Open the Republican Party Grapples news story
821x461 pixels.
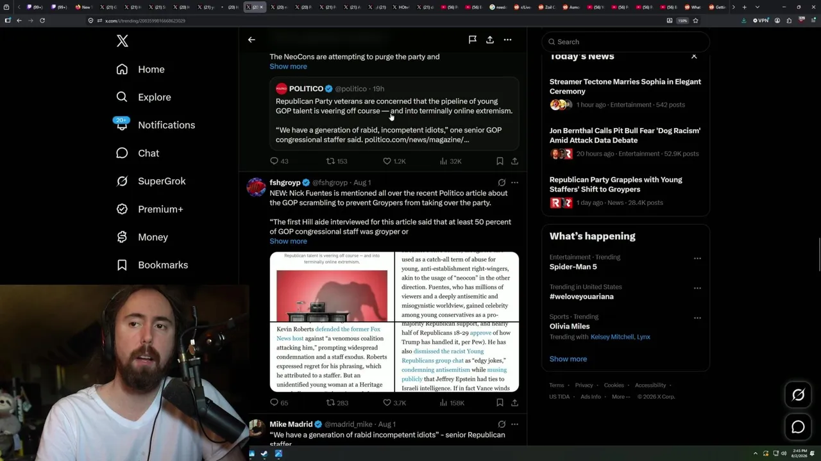tap(625, 191)
